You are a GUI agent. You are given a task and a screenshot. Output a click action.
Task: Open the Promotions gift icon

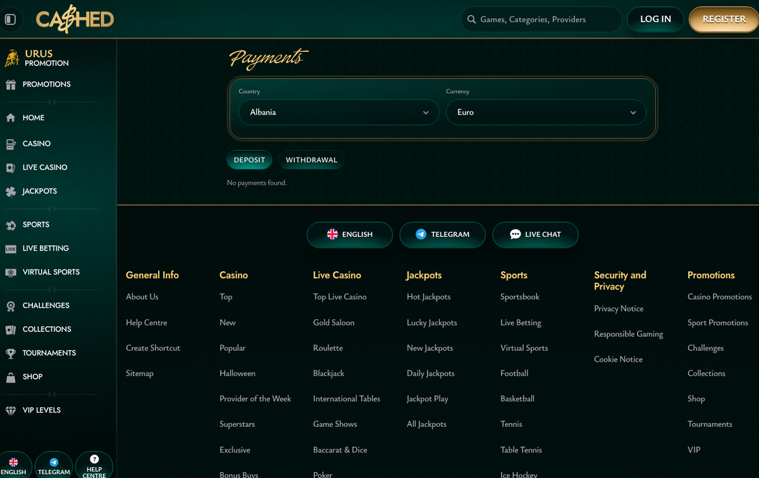pyautogui.click(x=11, y=85)
